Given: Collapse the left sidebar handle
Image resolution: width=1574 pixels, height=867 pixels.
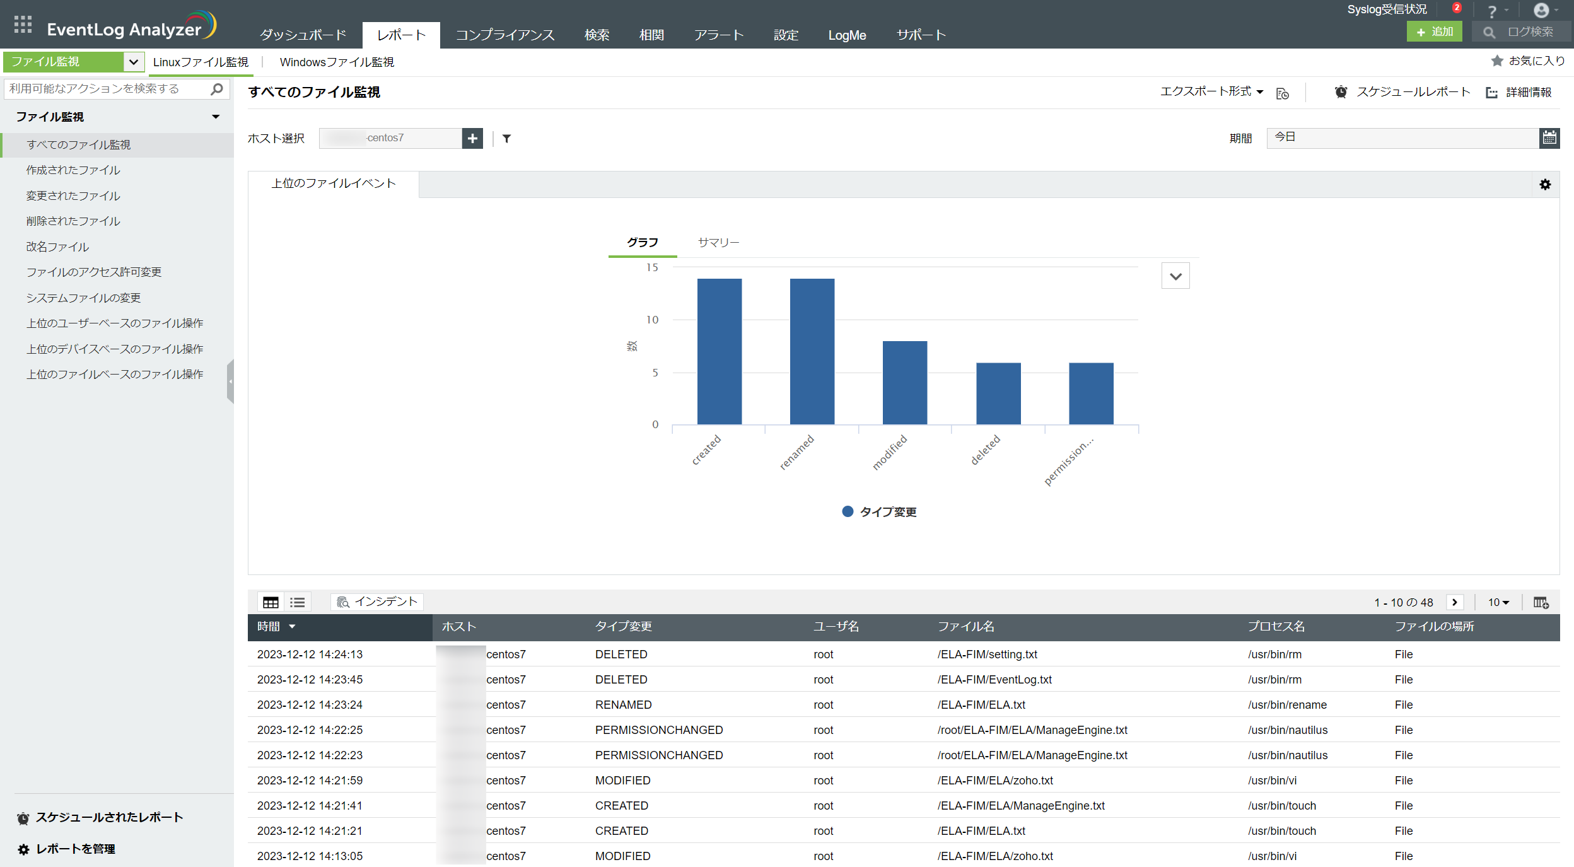Looking at the screenshot, I should [230, 381].
